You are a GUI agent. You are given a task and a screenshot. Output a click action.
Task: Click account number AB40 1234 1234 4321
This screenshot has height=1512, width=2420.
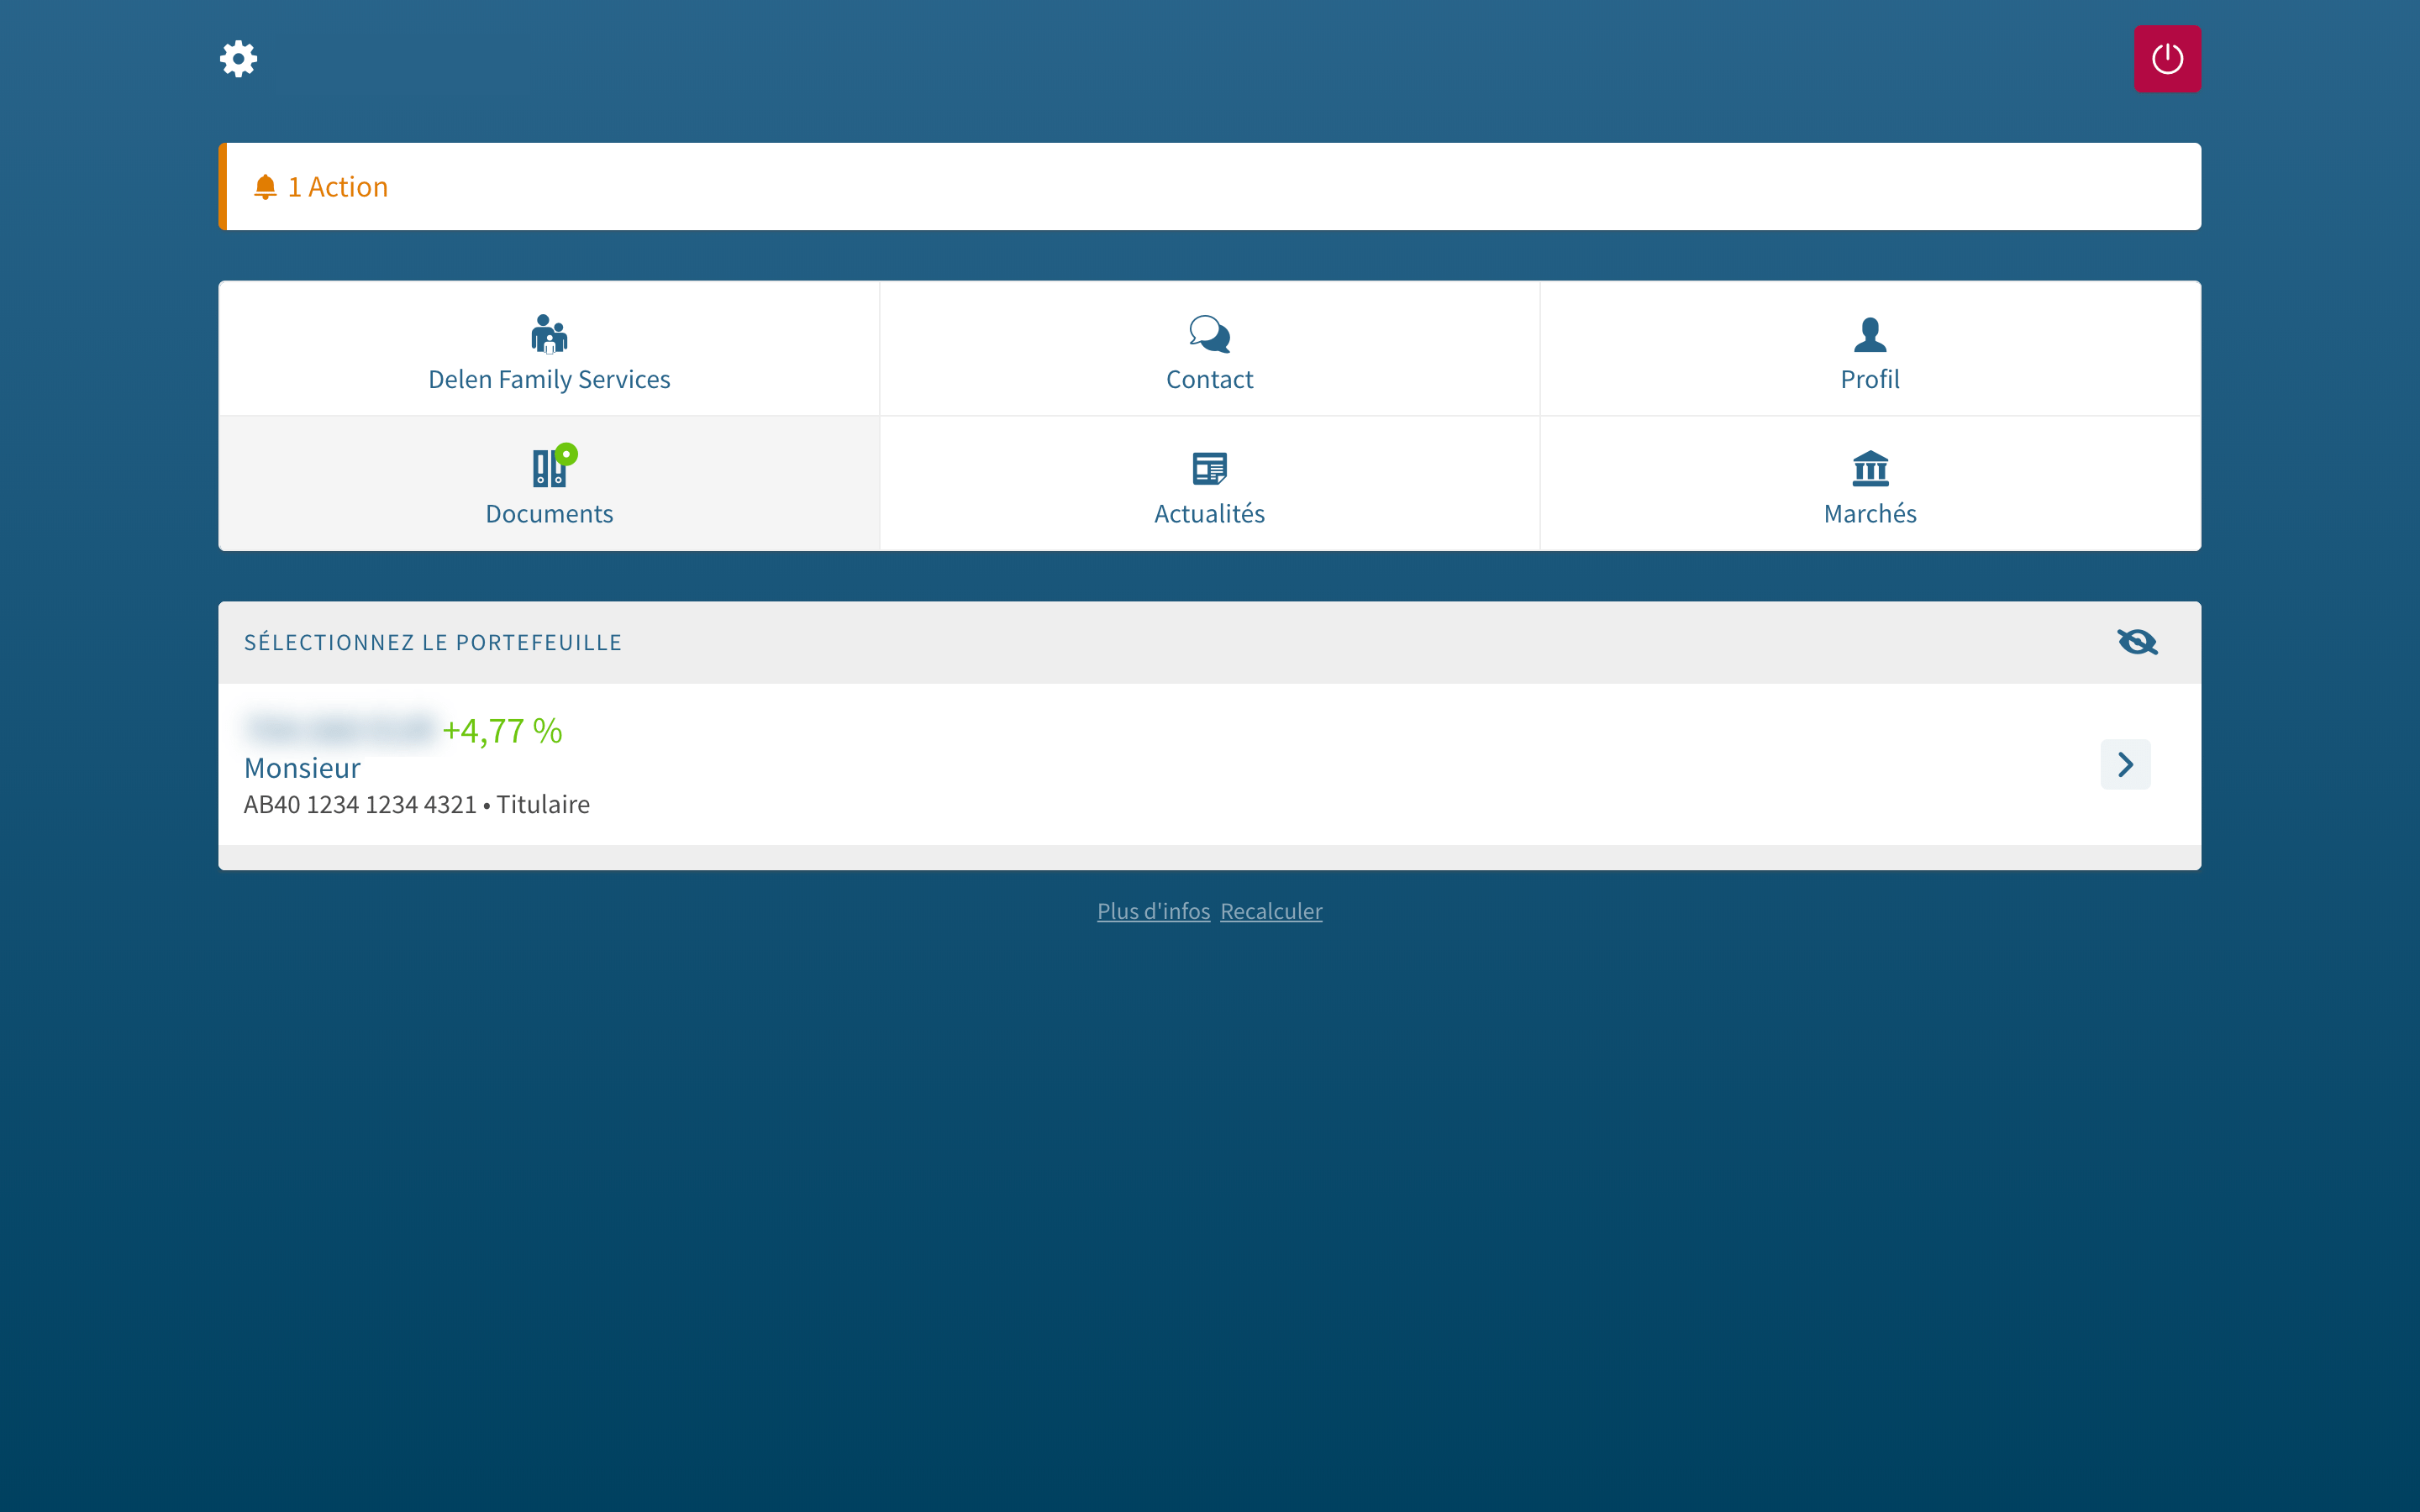click(x=360, y=805)
